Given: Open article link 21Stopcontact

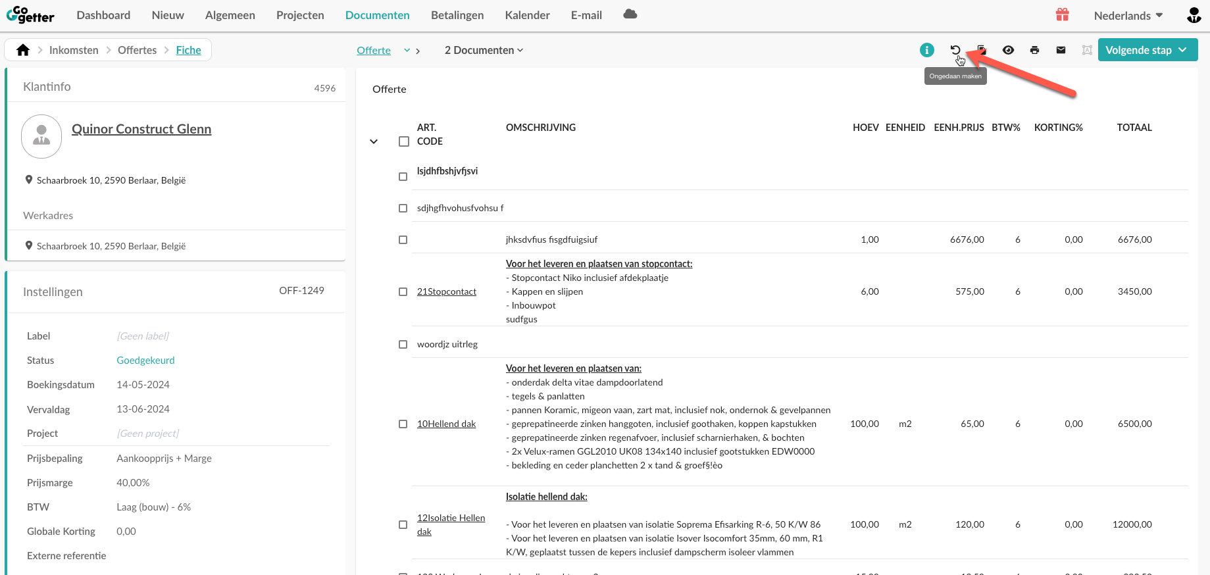Looking at the screenshot, I should 447,291.
